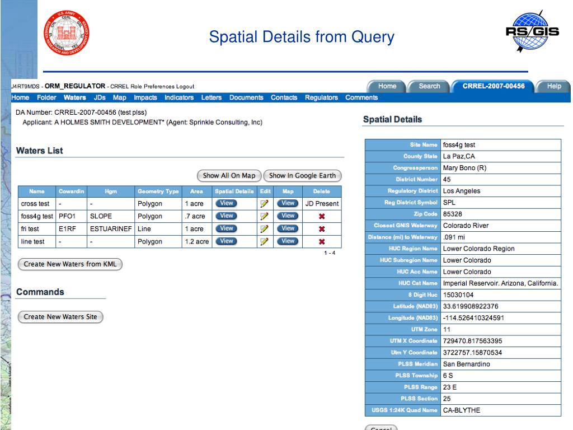573x430 pixels.
Task: Delete the line test waters row
Action: [x=322, y=241]
